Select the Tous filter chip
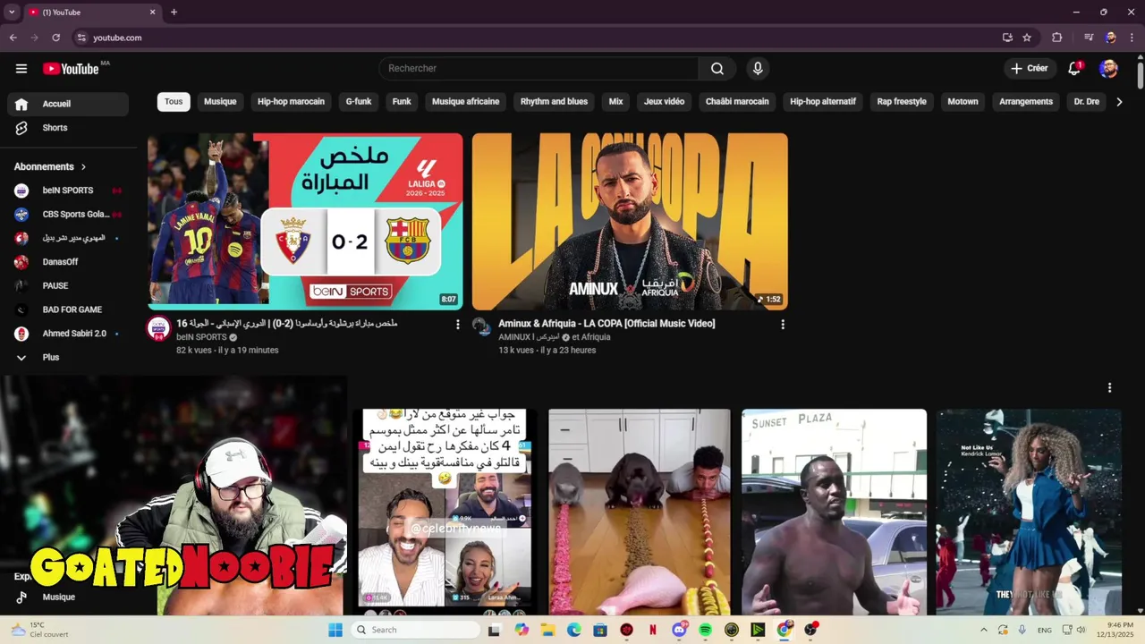The width and height of the screenshot is (1145, 644). click(x=174, y=102)
